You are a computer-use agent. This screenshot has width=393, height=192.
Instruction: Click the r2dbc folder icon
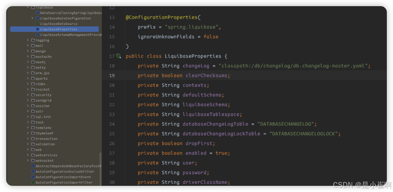[x=33, y=84]
